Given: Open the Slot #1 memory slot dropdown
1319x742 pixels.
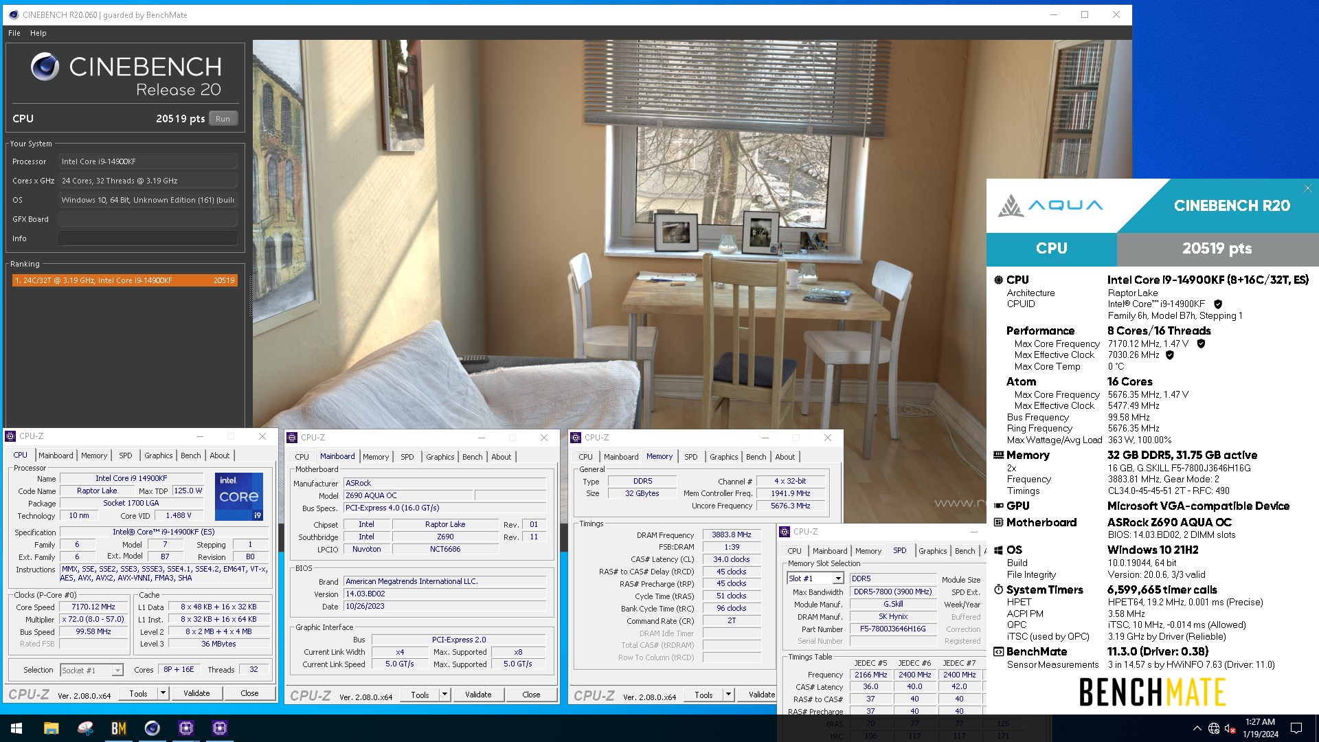Looking at the screenshot, I should pyautogui.click(x=837, y=578).
